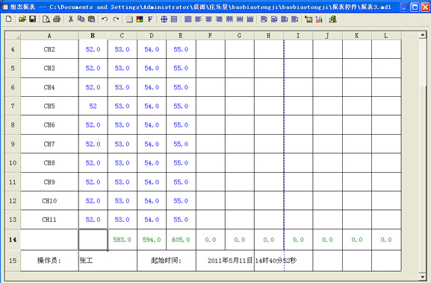Select the total 583.0 cell
431x283 pixels.
123,240
